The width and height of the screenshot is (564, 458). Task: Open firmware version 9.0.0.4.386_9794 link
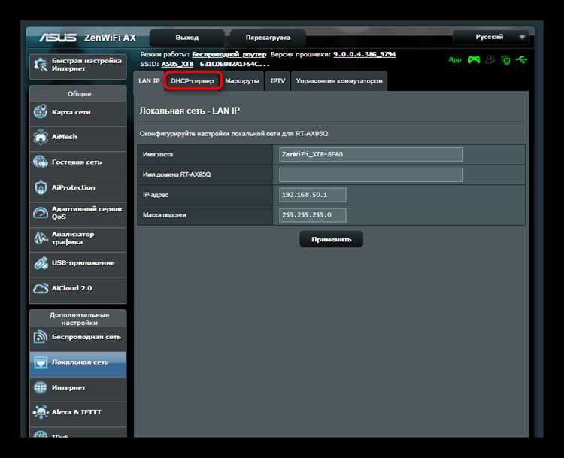pos(365,54)
